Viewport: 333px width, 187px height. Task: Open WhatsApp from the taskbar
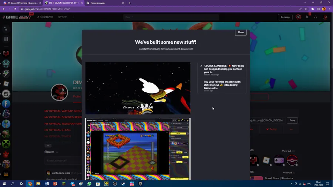coord(89,184)
